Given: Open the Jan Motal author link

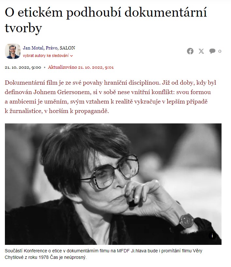Looking at the screenshot, I should (x=33, y=48).
